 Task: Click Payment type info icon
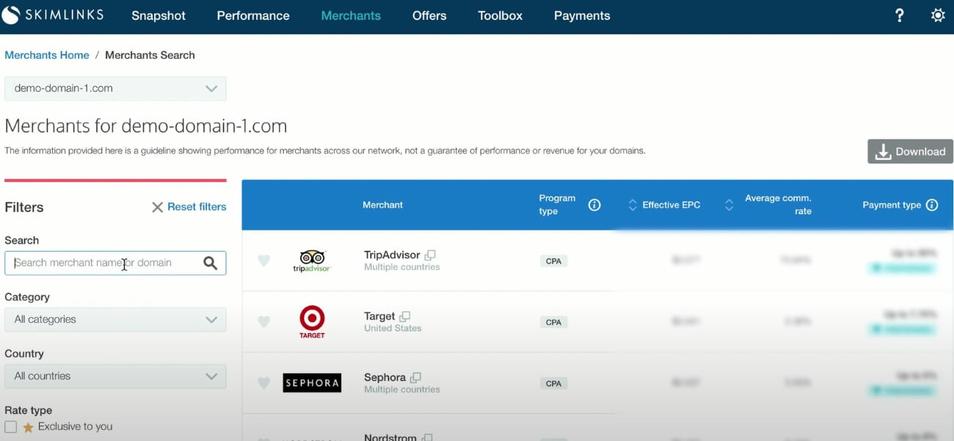[x=932, y=205]
